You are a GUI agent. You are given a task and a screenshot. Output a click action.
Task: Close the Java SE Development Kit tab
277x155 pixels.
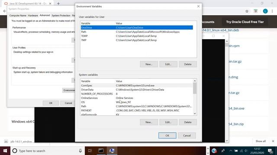(50, 3)
